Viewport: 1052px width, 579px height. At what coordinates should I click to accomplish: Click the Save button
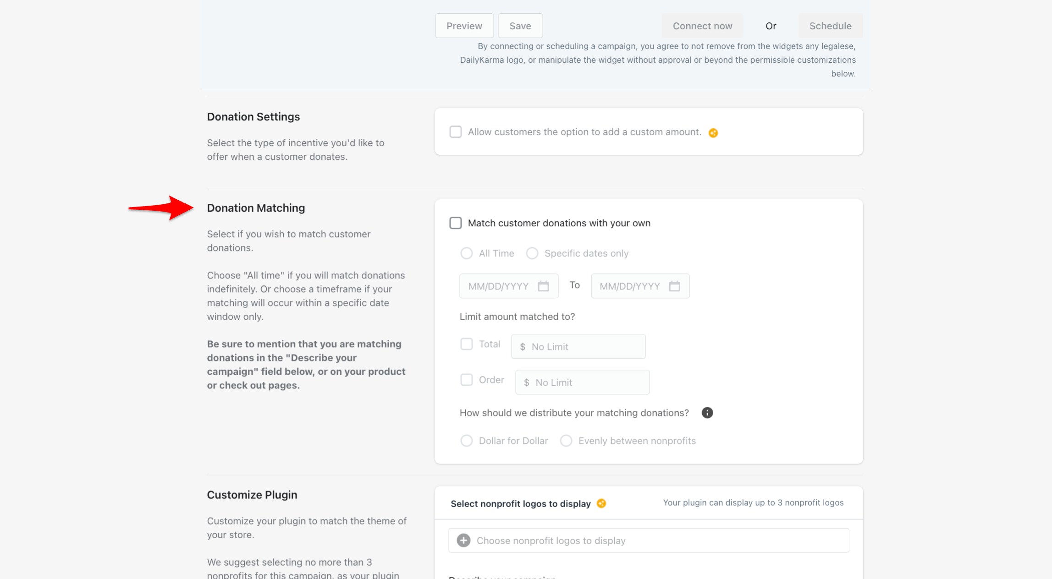pos(520,26)
